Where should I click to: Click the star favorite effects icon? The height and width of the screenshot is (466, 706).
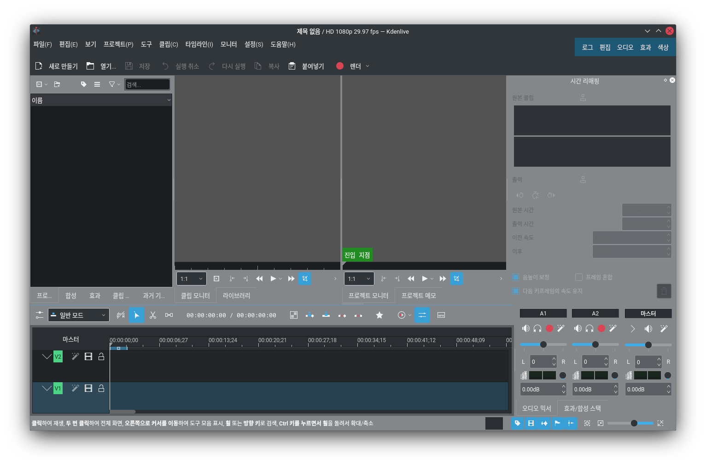379,315
